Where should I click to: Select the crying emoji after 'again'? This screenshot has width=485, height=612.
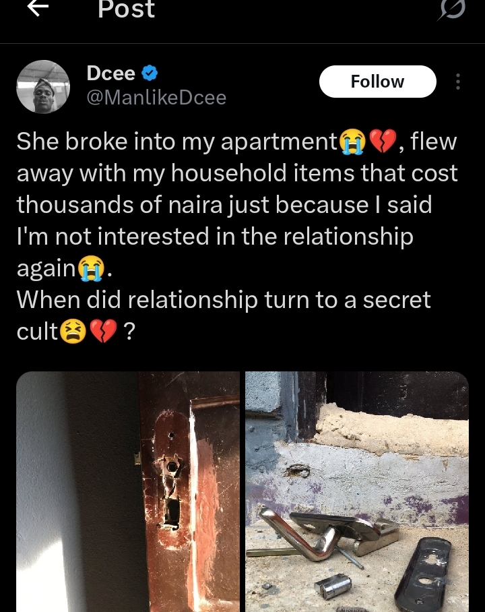coord(91,268)
